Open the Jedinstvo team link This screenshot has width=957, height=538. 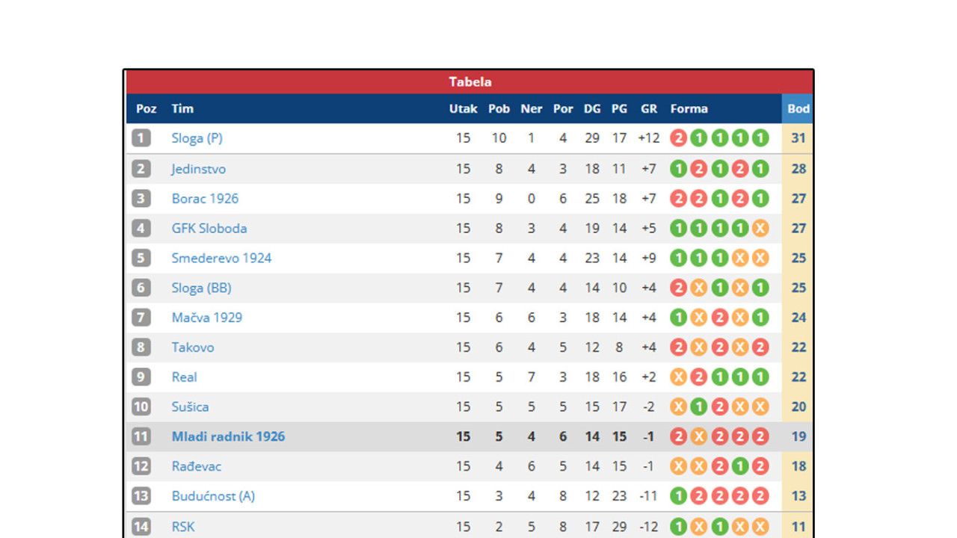click(x=198, y=169)
